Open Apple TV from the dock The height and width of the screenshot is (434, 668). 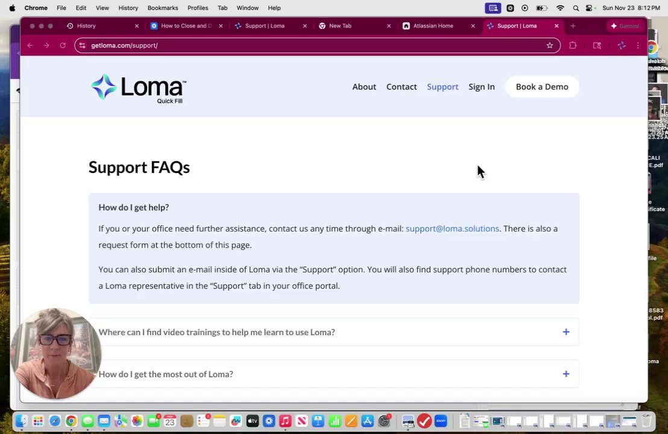tap(252, 421)
